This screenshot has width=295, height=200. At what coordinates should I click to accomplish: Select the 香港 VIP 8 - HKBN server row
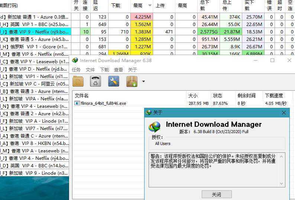(35, 143)
